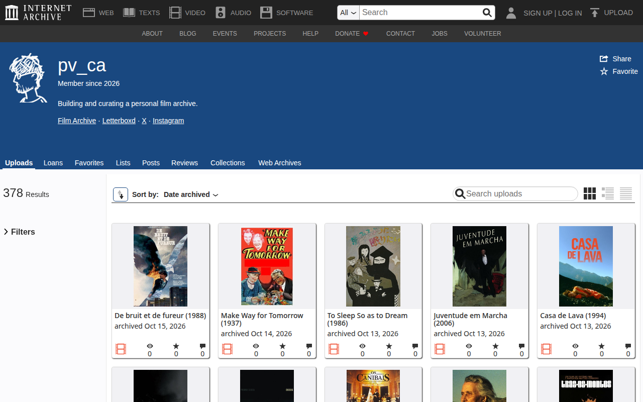Open the Internet Archive home logo
The height and width of the screenshot is (402, 643).
coord(38,13)
